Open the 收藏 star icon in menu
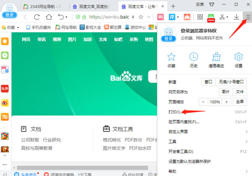 coord(171,59)
